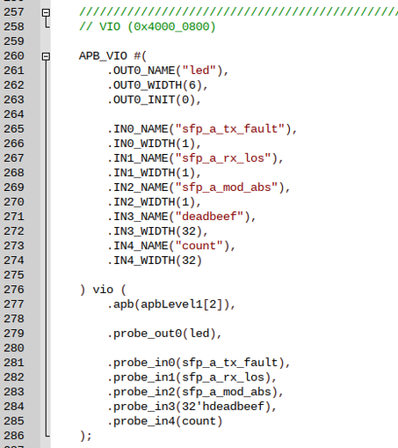Click the comment text VIO (0x4000_0800)

pos(157,27)
